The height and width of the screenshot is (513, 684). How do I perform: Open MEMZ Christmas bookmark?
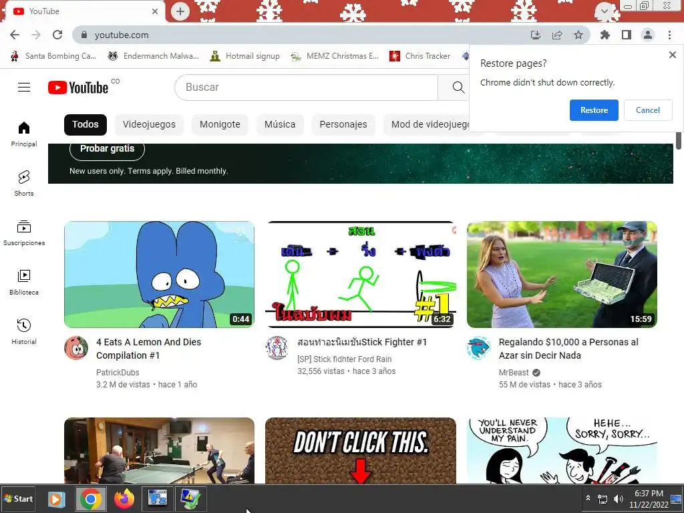tap(335, 56)
